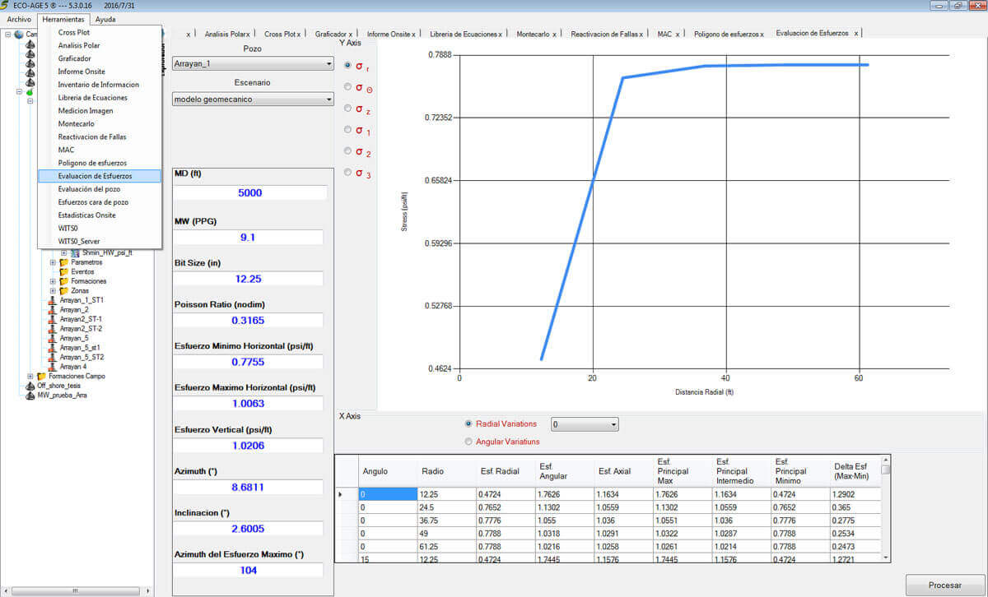This screenshot has width=988, height=597.
Task: Click the Arrayan_5_ST2 well icon
Action: [x=53, y=357]
